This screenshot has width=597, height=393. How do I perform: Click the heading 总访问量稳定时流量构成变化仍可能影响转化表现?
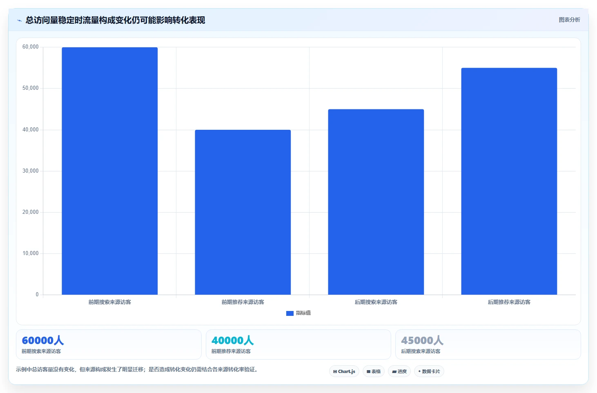[115, 20]
